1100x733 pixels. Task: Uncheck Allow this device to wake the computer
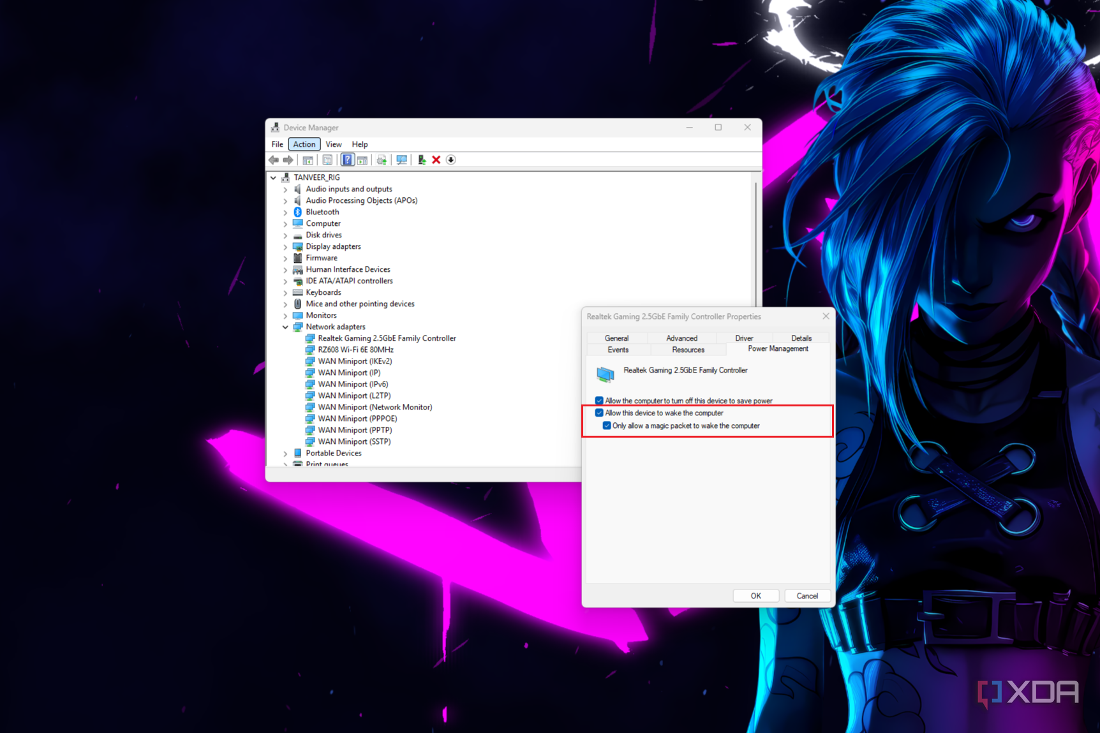pyautogui.click(x=599, y=413)
